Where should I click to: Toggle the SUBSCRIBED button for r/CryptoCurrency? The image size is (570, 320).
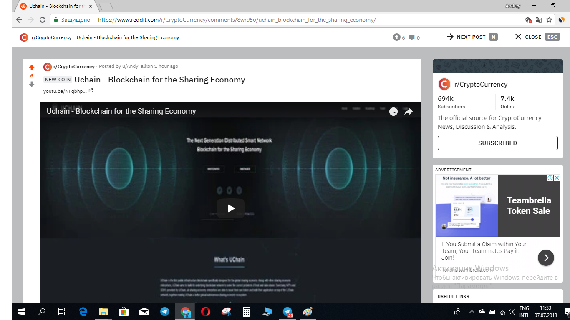(x=497, y=143)
